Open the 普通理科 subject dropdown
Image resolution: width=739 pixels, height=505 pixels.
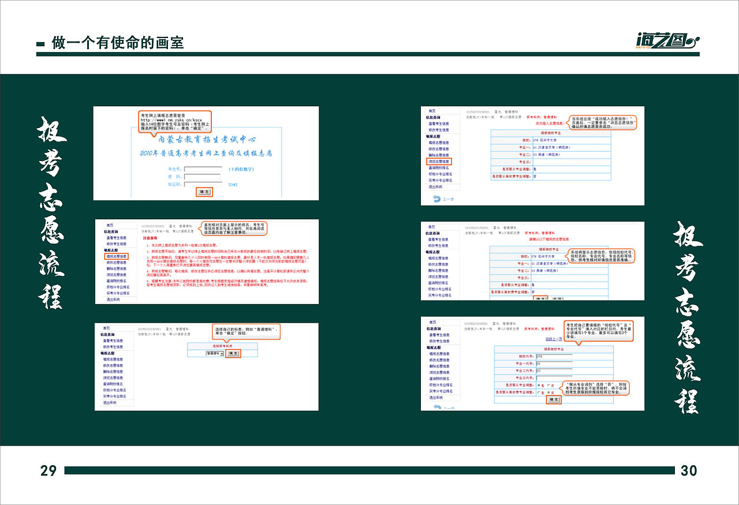[x=215, y=353]
